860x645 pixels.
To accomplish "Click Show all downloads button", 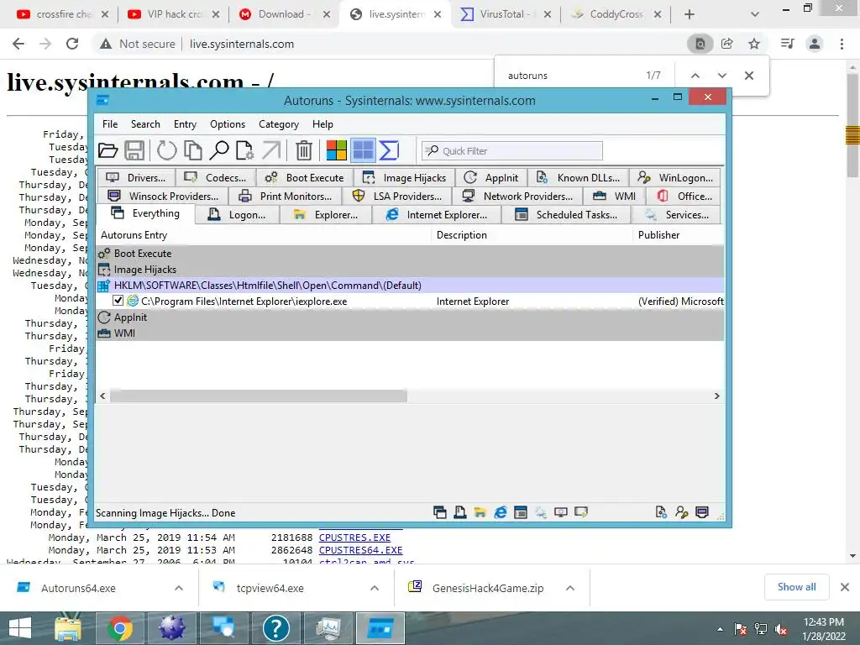I will (x=796, y=587).
